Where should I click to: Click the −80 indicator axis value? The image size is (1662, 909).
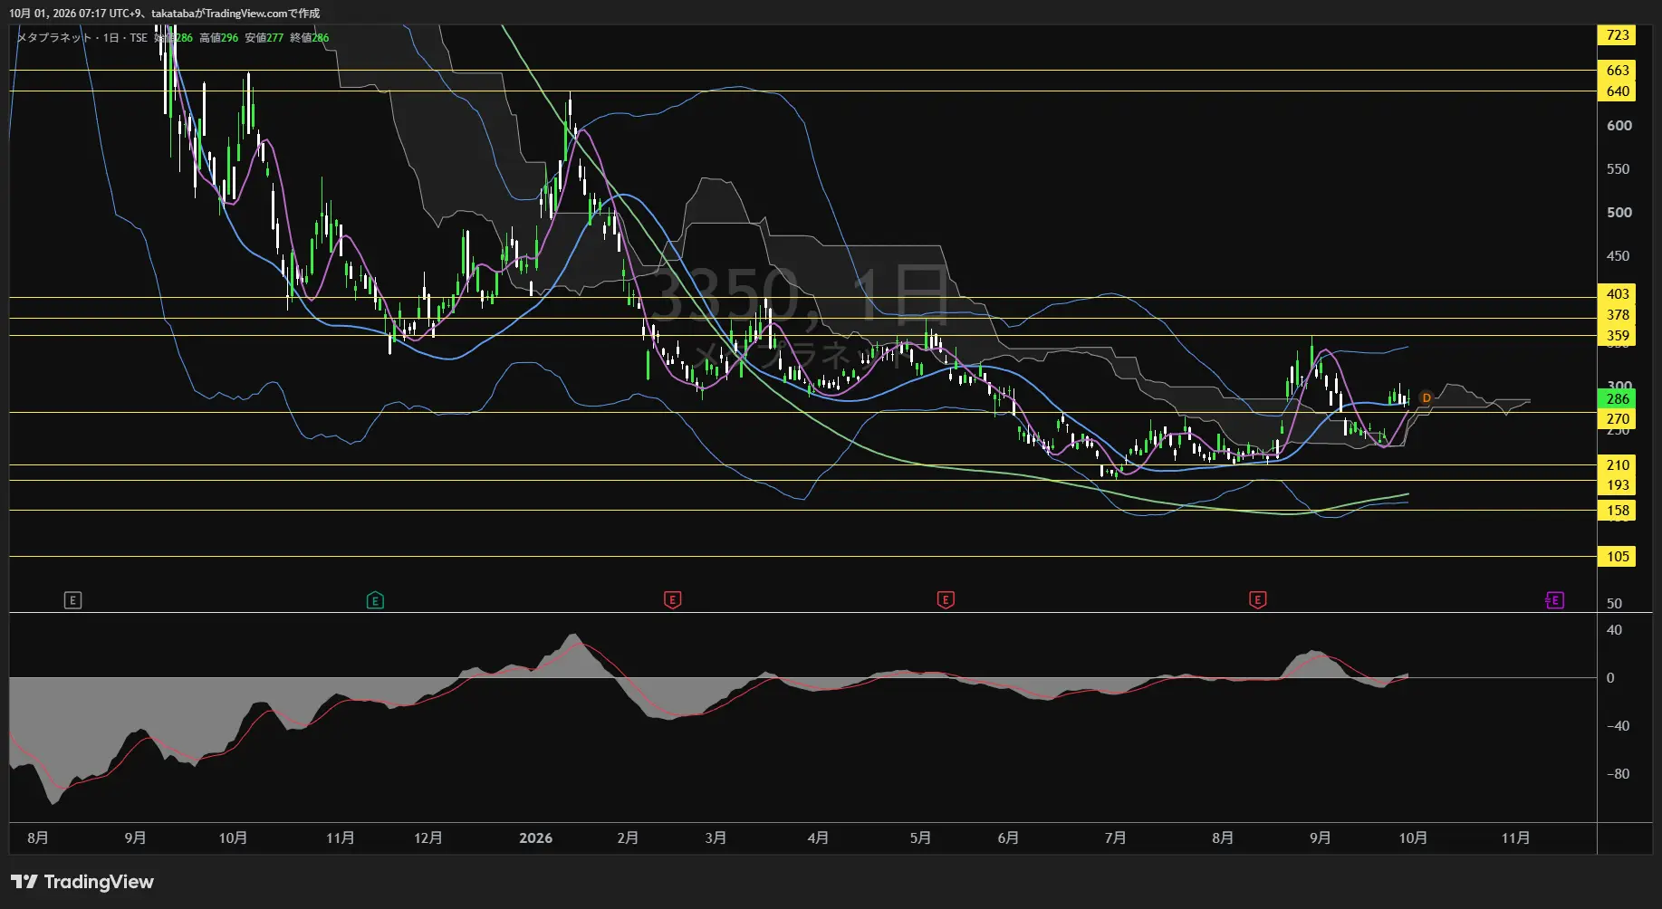click(x=1618, y=774)
